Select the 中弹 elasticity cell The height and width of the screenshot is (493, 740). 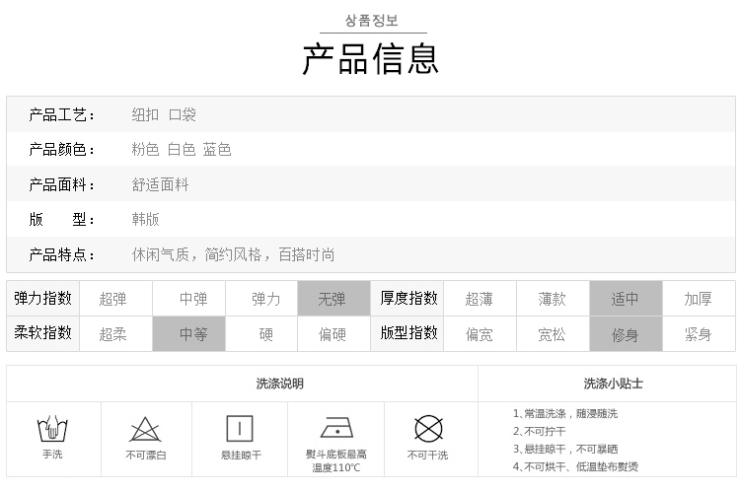[188, 299]
